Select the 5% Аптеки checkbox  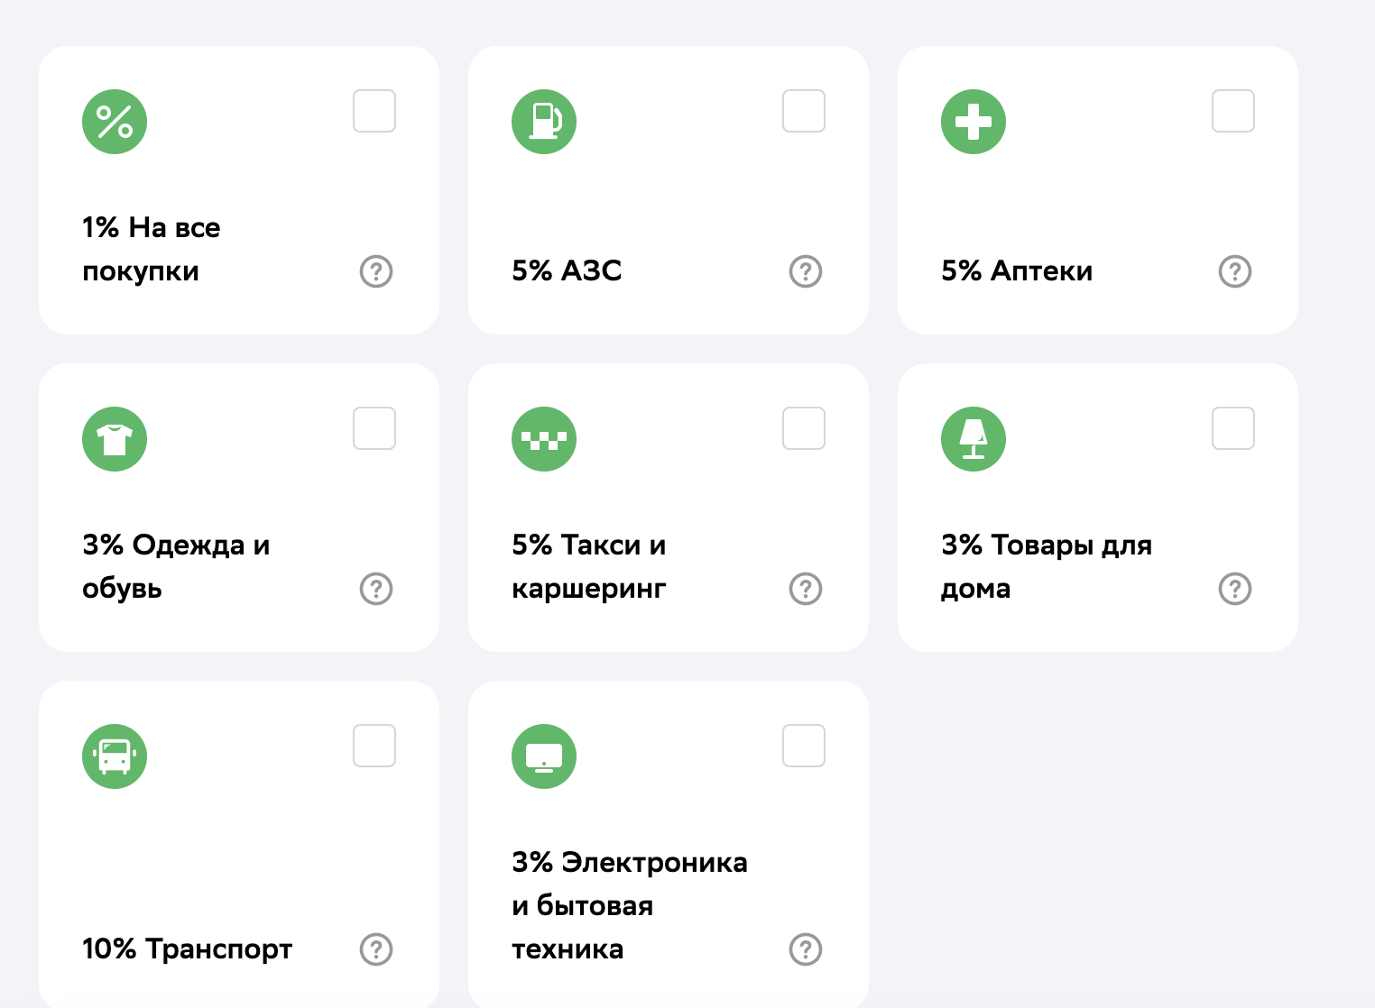click(1233, 111)
